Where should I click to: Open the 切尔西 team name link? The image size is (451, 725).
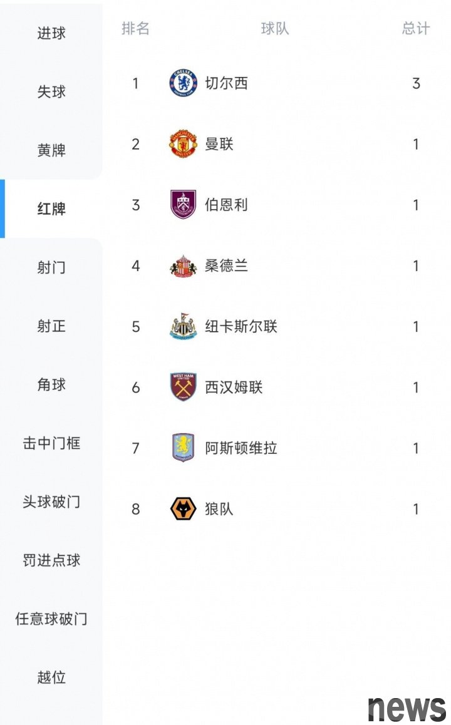tap(226, 83)
